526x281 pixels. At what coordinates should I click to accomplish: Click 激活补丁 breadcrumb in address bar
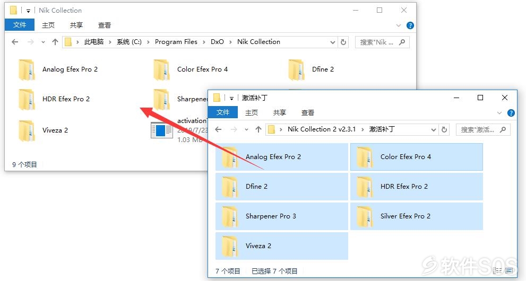(x=382, y=129)
